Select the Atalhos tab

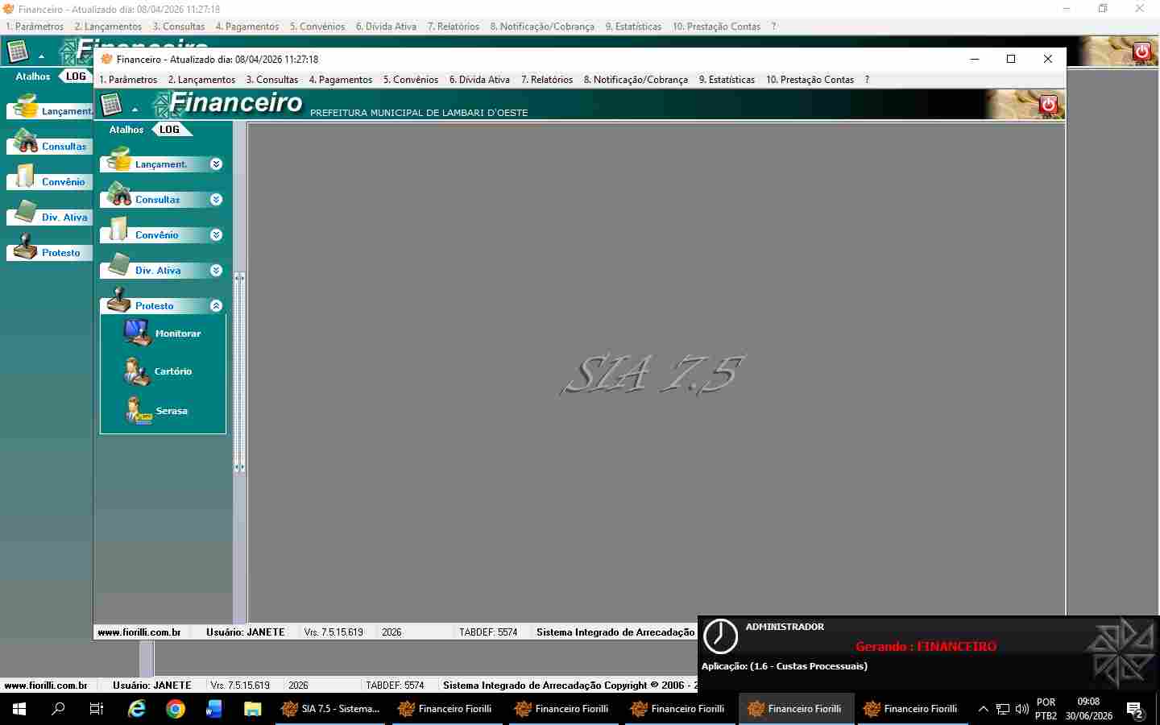126,130
